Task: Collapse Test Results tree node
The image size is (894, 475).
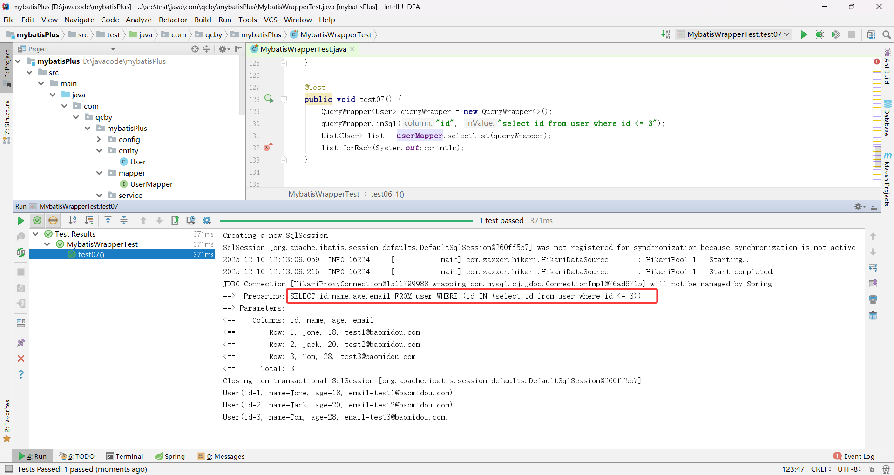Action: pyautogui.click(x=35, y=234)
